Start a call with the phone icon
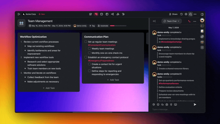Image resolution: width=220 pixels, height=124 pixels. pyautogui.click(x=189, y=21)
